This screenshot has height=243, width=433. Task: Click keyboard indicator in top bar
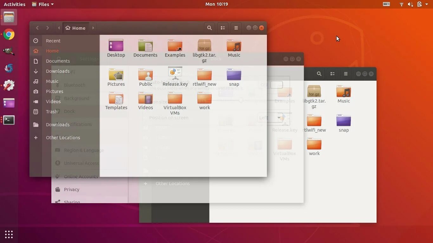pos(386,4)
